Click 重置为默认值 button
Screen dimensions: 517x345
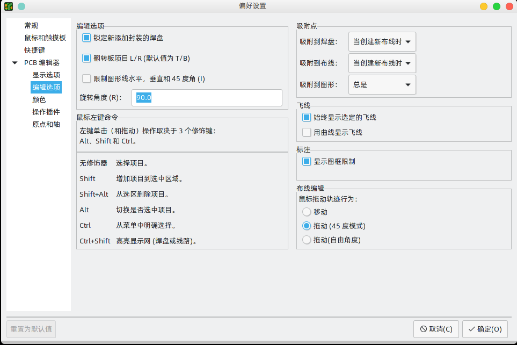31,329
